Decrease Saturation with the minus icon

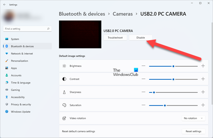tap(143, 105)
